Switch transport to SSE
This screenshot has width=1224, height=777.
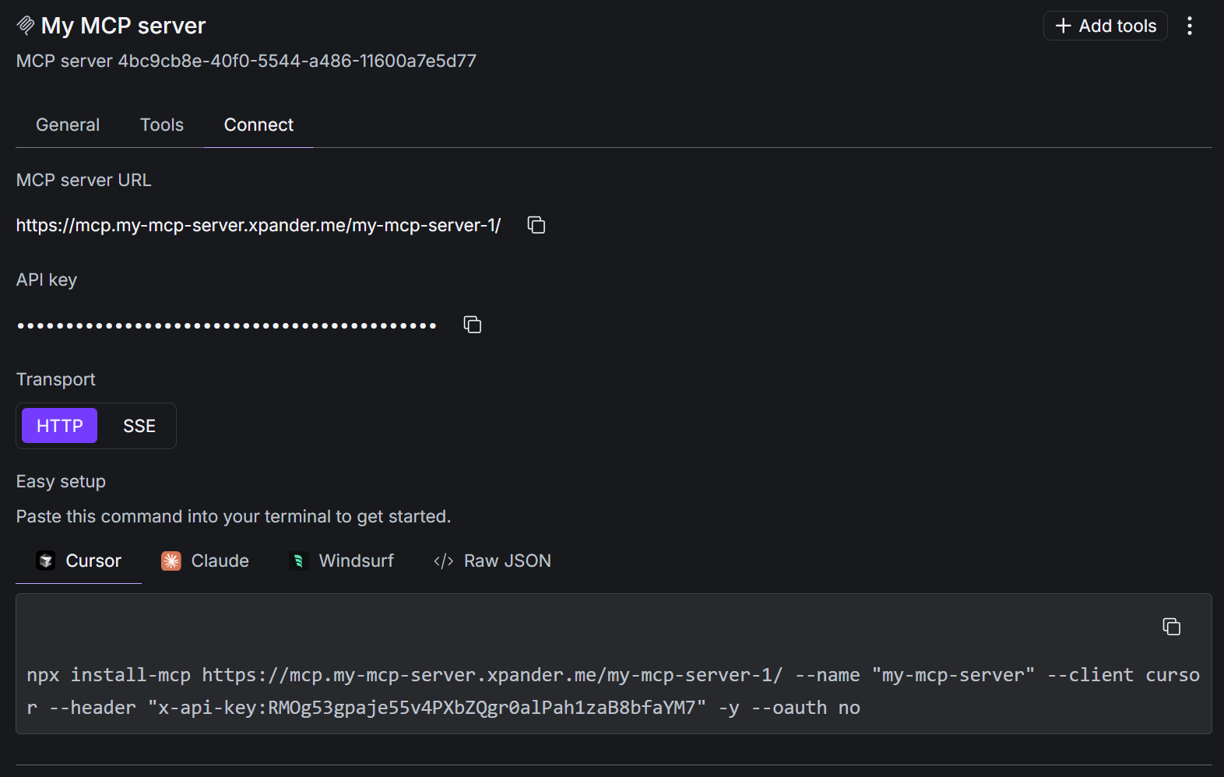click(139, 425)
